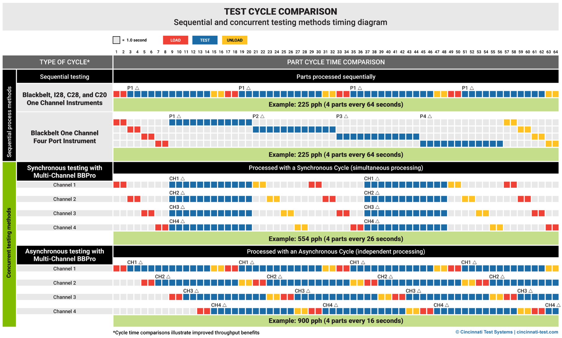
Task: Select the blue TEST legend box
Action: 205,40
